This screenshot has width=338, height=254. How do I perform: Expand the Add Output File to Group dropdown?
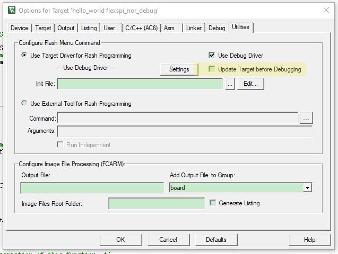pos(307,188)
